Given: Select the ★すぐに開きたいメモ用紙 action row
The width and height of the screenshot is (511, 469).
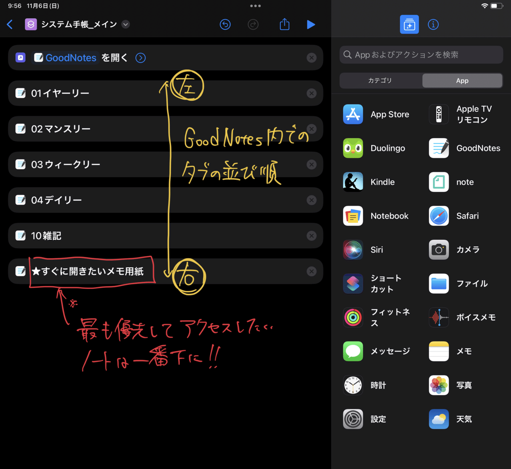Looking at the screenshot, I should point(166,271).
